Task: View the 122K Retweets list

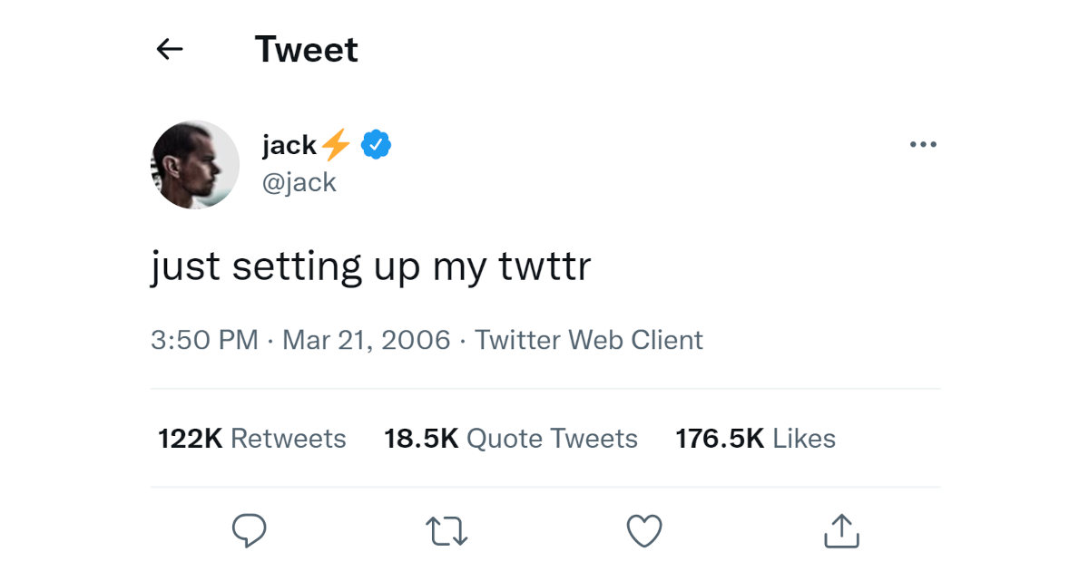Action: [251, 439]
